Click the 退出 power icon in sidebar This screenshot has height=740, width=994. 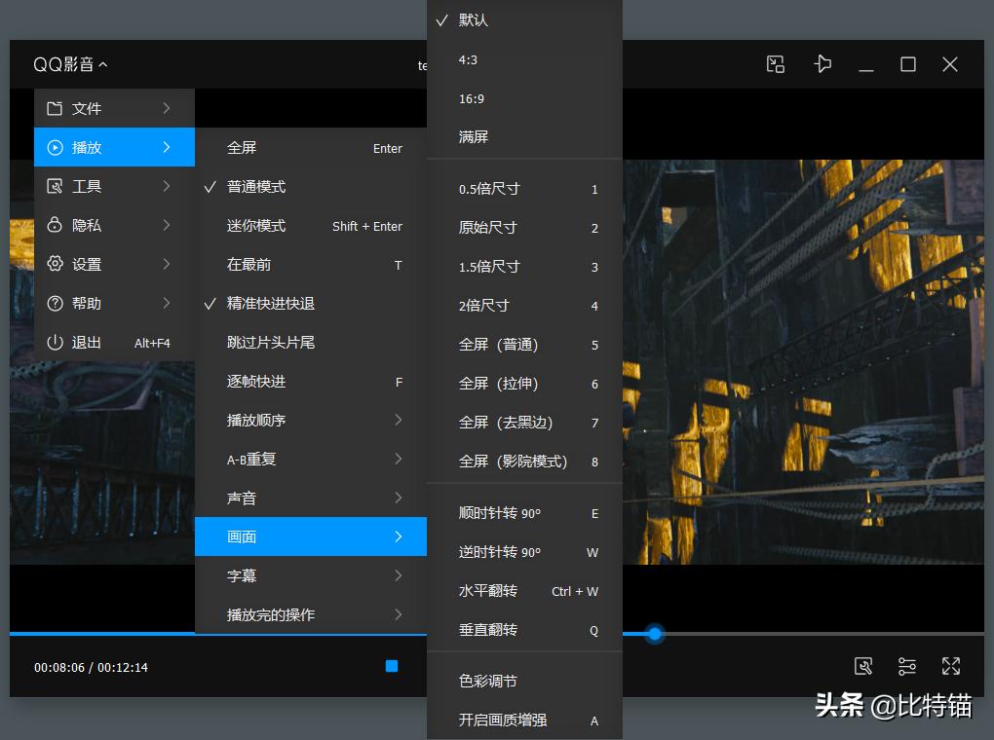coord(55,342)
